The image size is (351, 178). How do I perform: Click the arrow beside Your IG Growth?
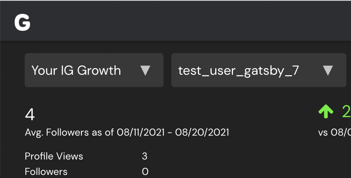click(x=145, y=71)
